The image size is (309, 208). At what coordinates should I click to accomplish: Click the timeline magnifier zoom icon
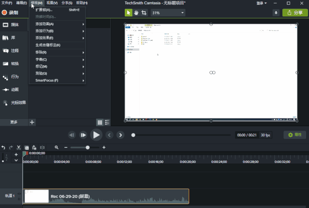[x=57, y=147]
